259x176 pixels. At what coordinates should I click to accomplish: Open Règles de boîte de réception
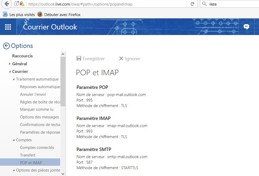click(x=40, y=102)
